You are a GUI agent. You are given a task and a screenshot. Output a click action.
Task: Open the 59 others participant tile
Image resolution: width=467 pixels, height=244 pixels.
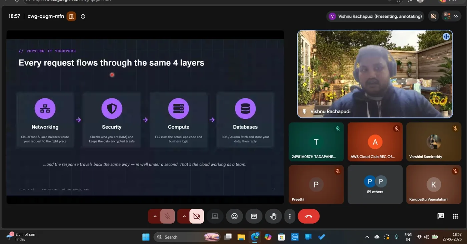pyautogui.click(x=375, y=184)
